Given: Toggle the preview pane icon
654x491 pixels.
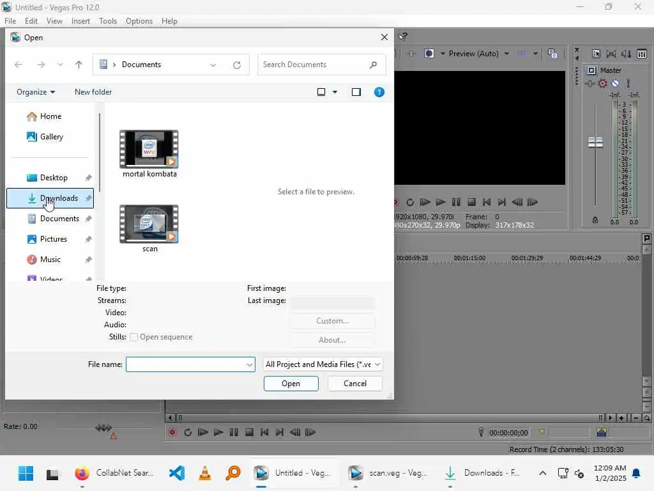Looking at the screenshot, I should point(356,92).
